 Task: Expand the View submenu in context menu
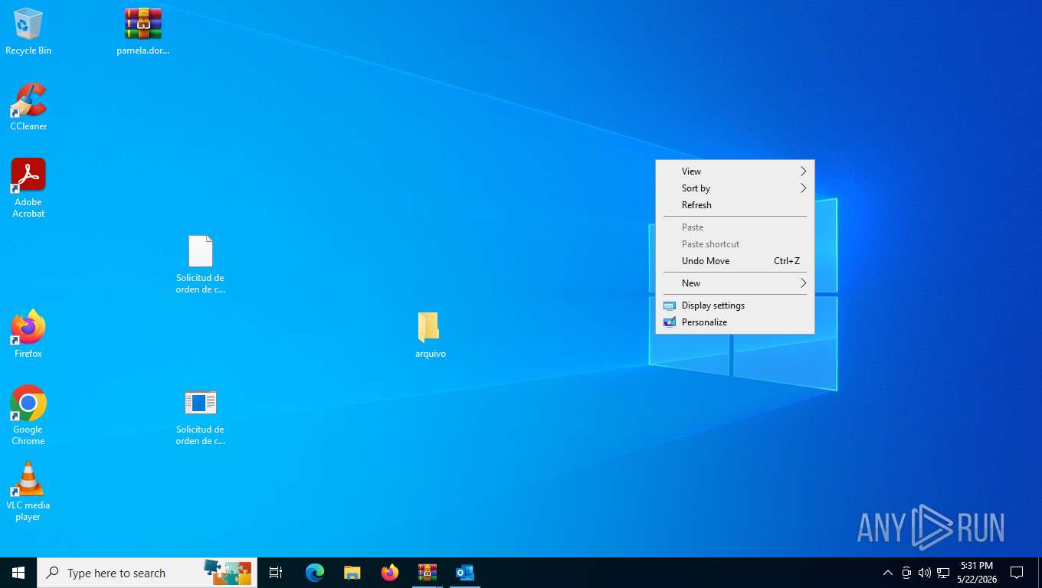tap(735, 171)
